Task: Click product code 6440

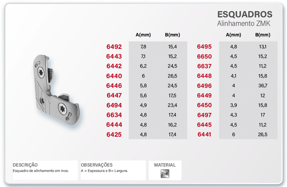Action: (x=114, y=76)
